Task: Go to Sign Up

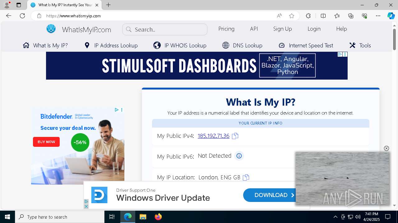Action: [x=283, y=29]
